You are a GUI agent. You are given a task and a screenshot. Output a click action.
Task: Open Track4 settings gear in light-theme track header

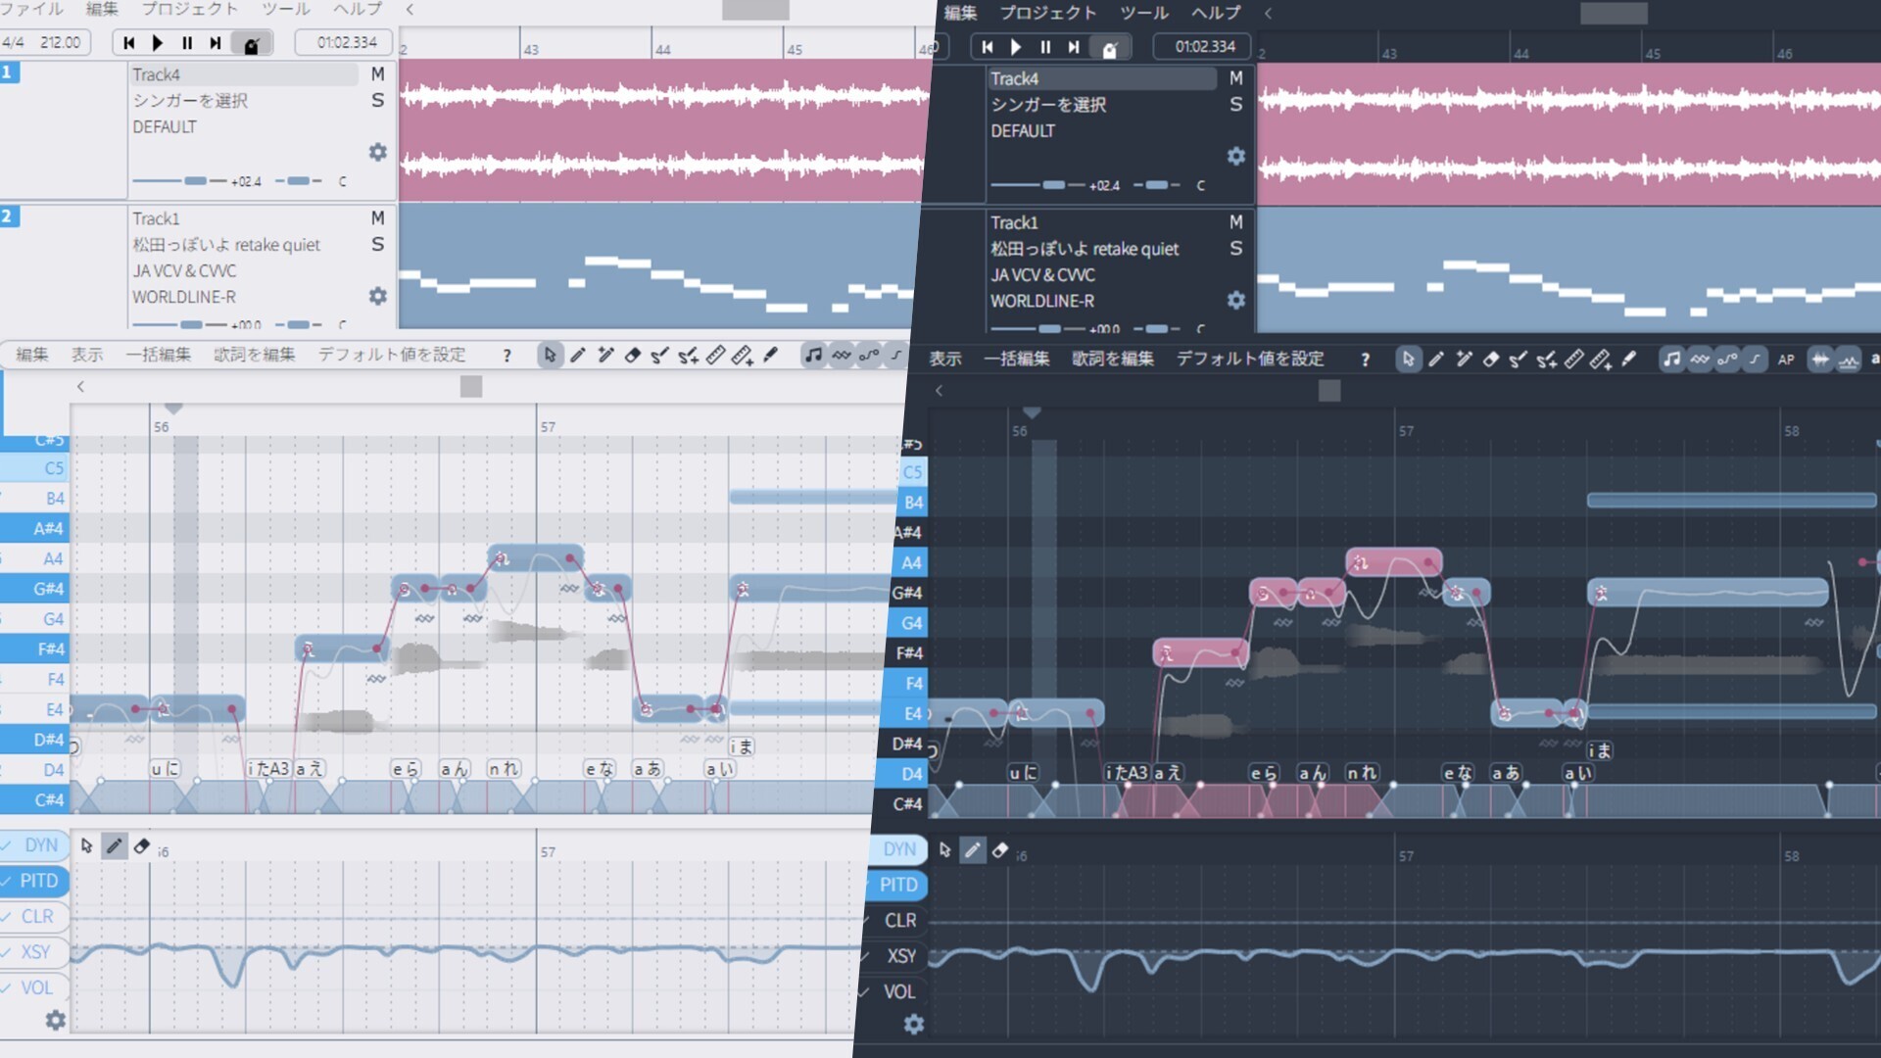(378, 153)
